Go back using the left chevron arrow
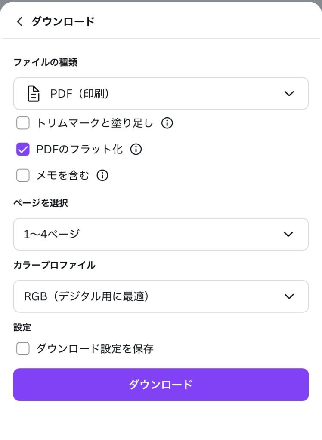 coord(19,21)
